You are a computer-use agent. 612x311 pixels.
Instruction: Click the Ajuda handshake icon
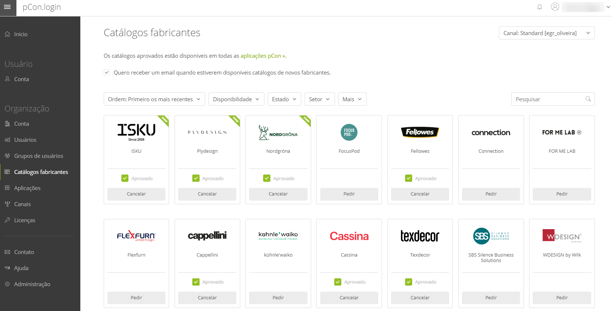click(7, 268)
